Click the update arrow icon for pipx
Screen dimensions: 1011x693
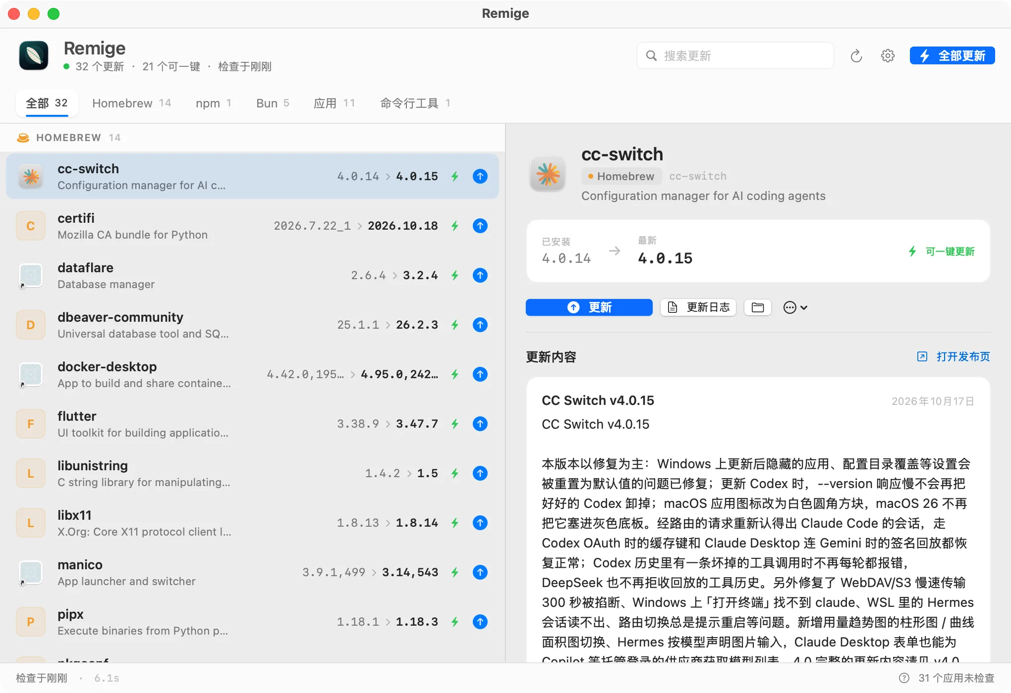tap(480, 622)
